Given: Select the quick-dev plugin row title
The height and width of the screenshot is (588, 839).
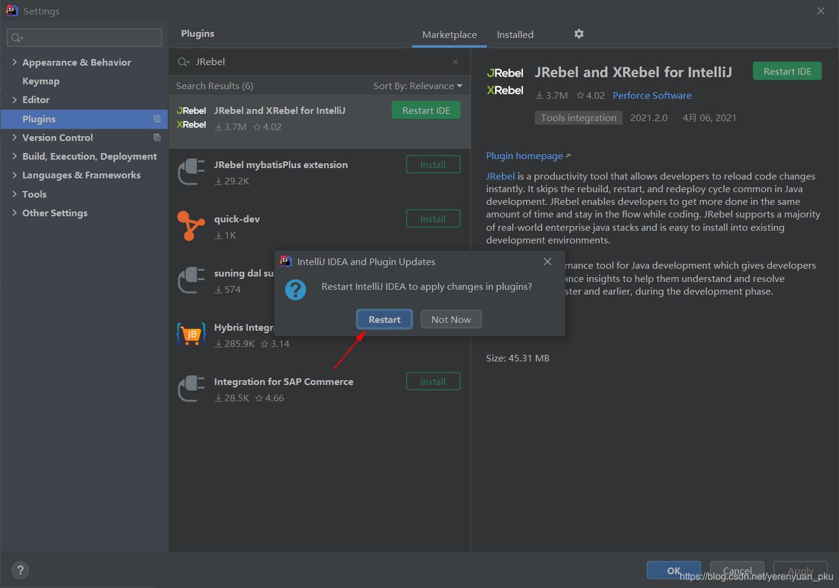Looking at the screenshot, I should [237, 219].
